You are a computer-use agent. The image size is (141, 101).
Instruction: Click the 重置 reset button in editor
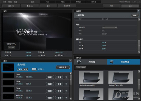[135, 15]
